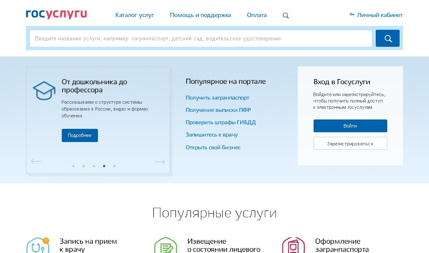
Task: Click the Зарегистрироваться button
Action: 350,143
